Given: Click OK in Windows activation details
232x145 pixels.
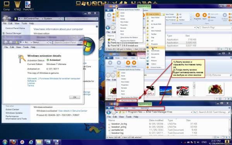Looking at the screenshot, I should click(75, 97).
